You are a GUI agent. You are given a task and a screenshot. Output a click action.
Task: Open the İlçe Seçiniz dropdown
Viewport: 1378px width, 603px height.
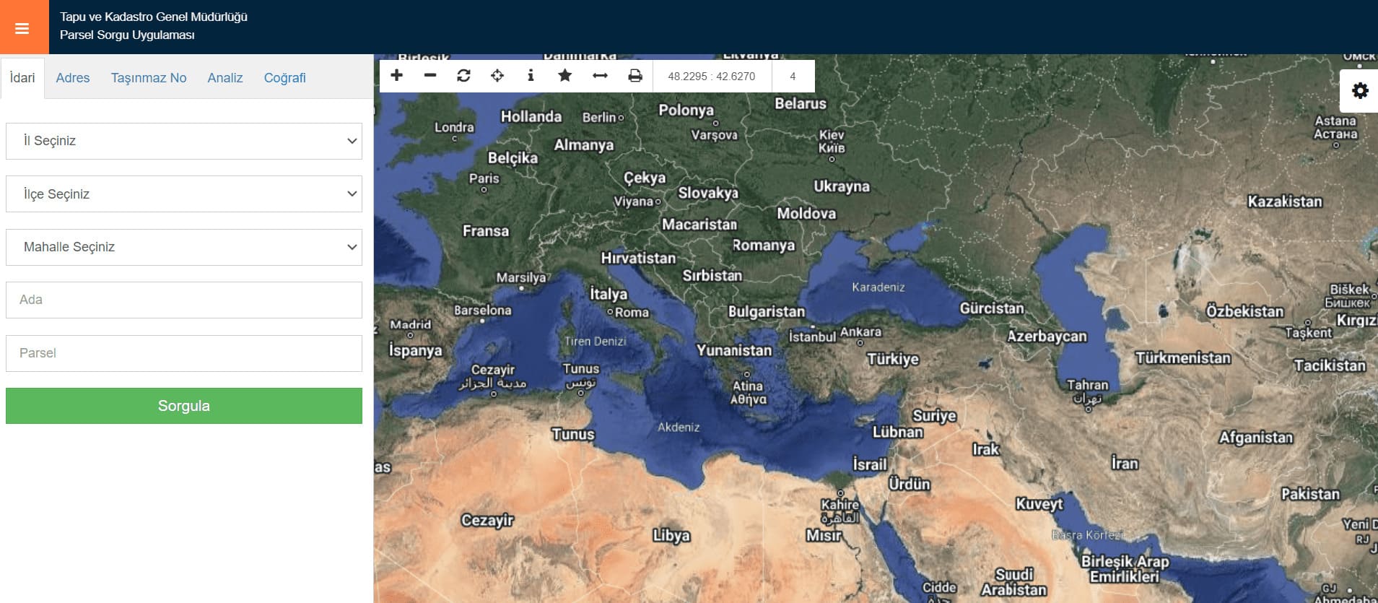pyautogui.click(x=184, y=194)
